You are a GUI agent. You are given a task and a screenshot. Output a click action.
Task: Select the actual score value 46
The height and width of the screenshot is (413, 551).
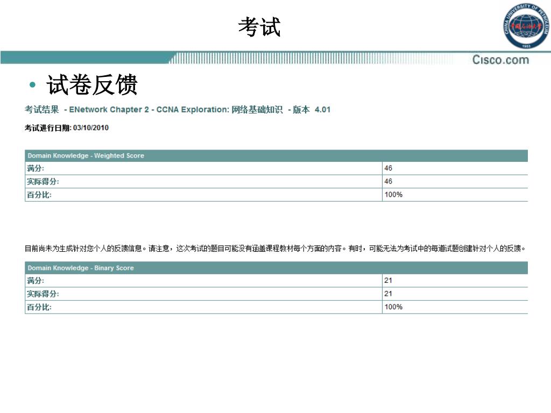click(388, 182)
